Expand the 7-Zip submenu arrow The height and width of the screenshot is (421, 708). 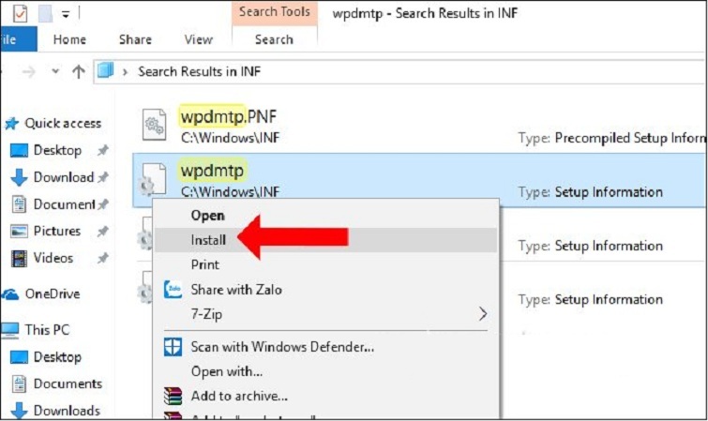click(x=483, y=314)
